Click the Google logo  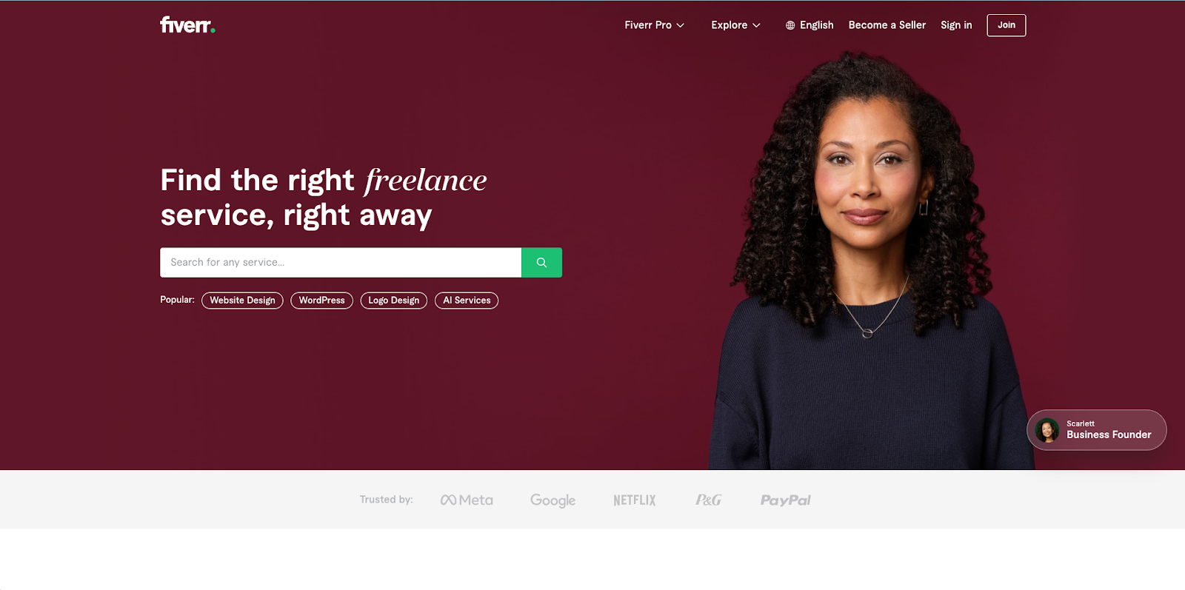click(553, 500)
